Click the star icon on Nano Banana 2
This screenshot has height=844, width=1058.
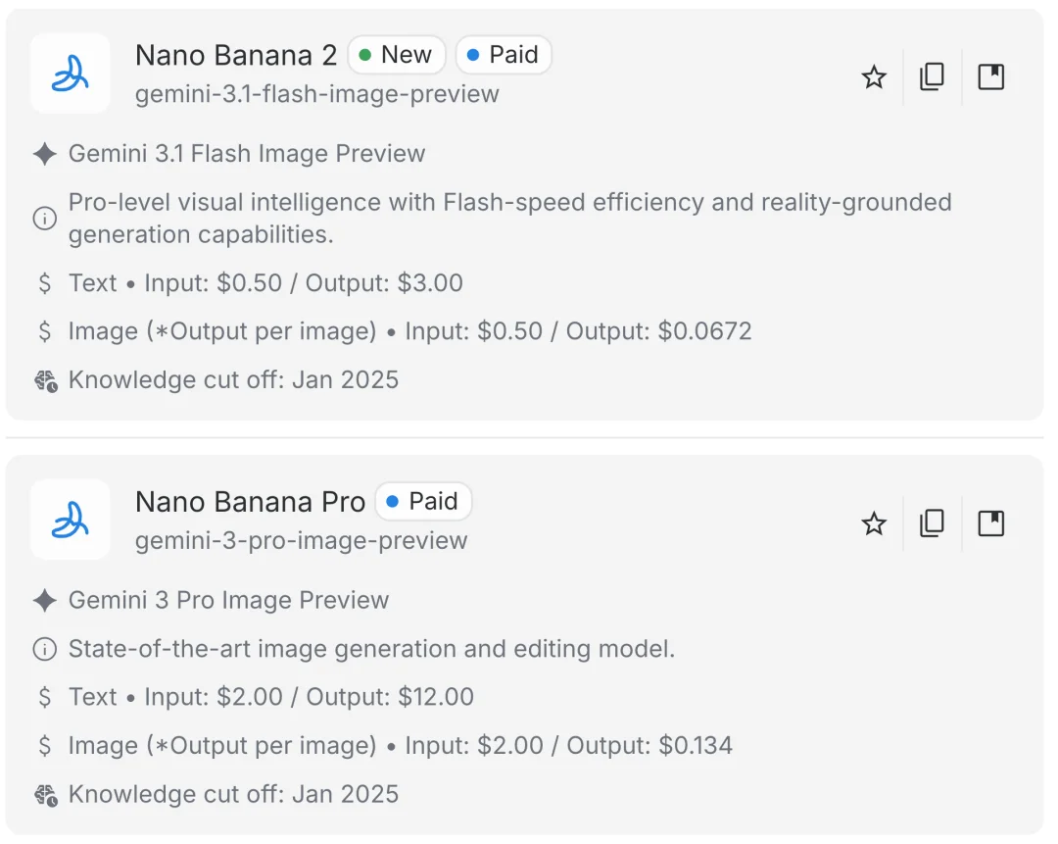[x=873, y=76]
